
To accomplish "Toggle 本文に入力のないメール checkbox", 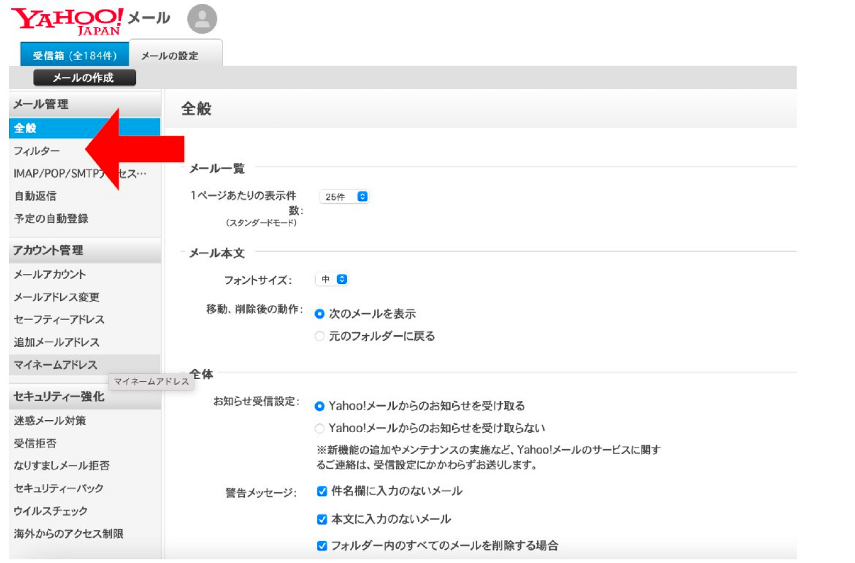I will click(322, 519).
